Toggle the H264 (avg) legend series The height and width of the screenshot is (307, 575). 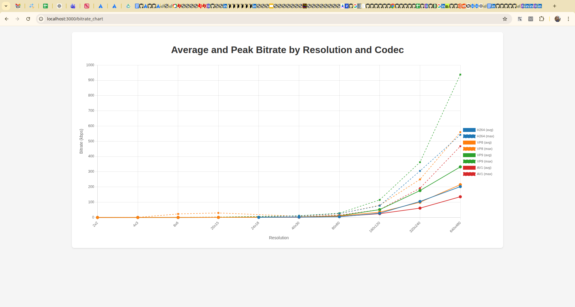point(478,130)
